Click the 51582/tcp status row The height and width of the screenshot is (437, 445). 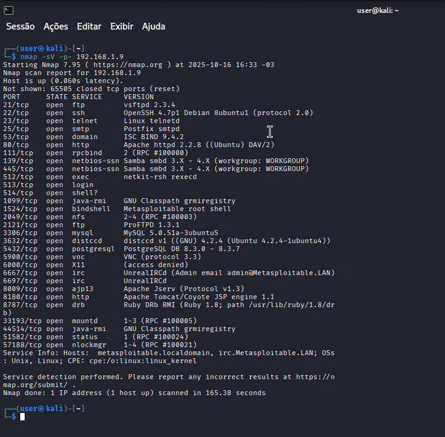coord(95,337)
